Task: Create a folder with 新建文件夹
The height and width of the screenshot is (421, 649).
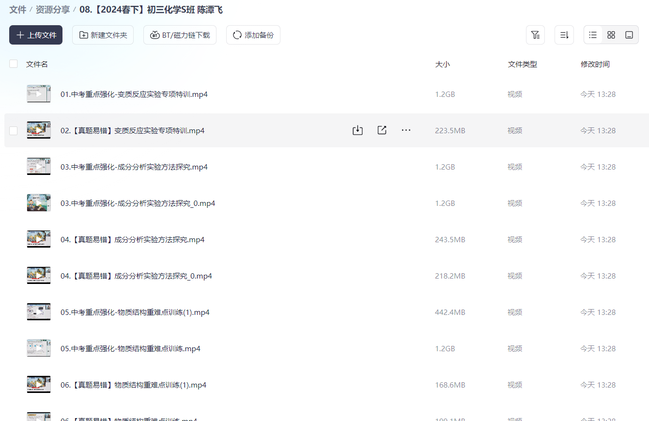Action: click(103, 34)
